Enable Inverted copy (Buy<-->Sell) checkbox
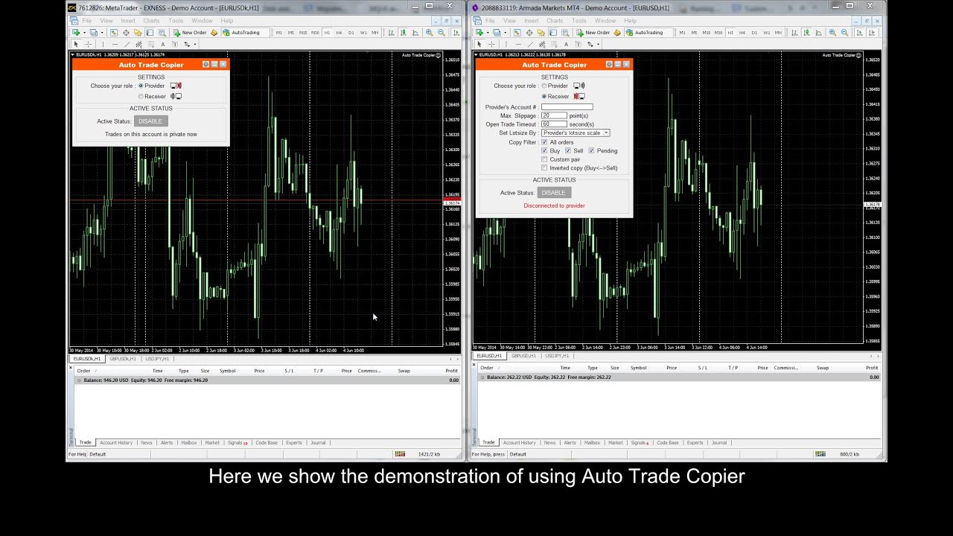 (544, 168)
